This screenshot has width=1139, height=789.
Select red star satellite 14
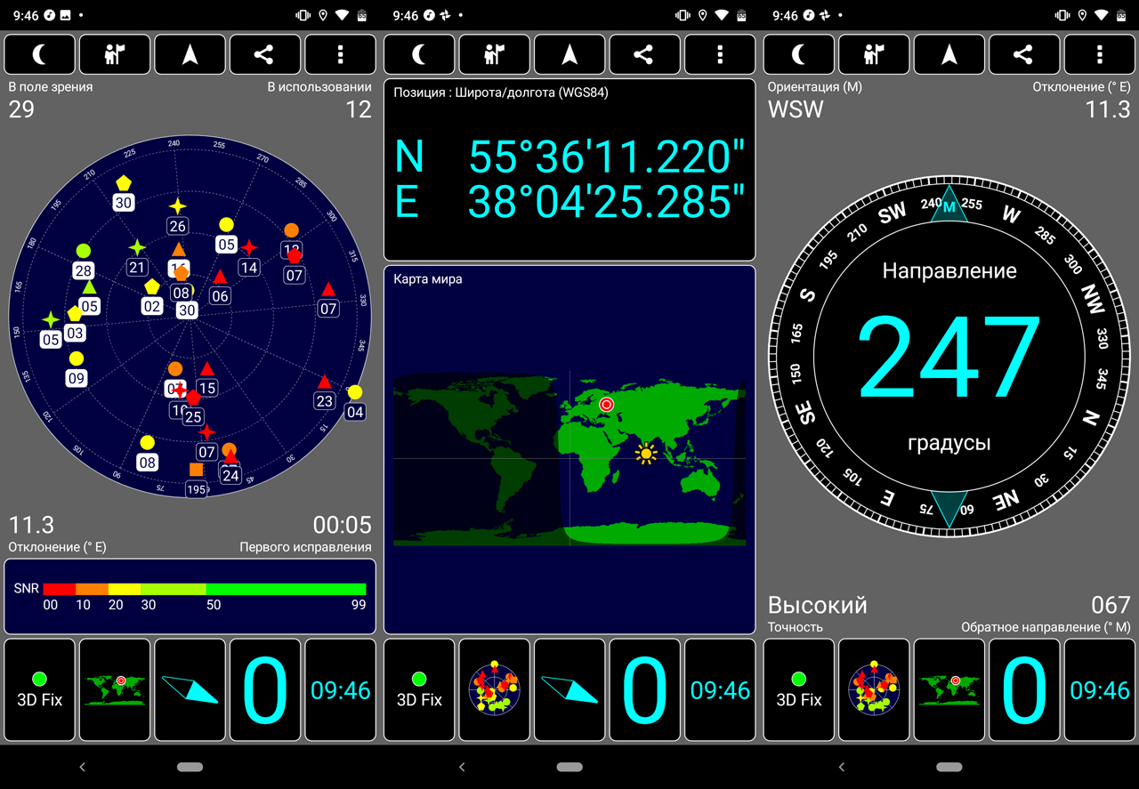[249, 247]
